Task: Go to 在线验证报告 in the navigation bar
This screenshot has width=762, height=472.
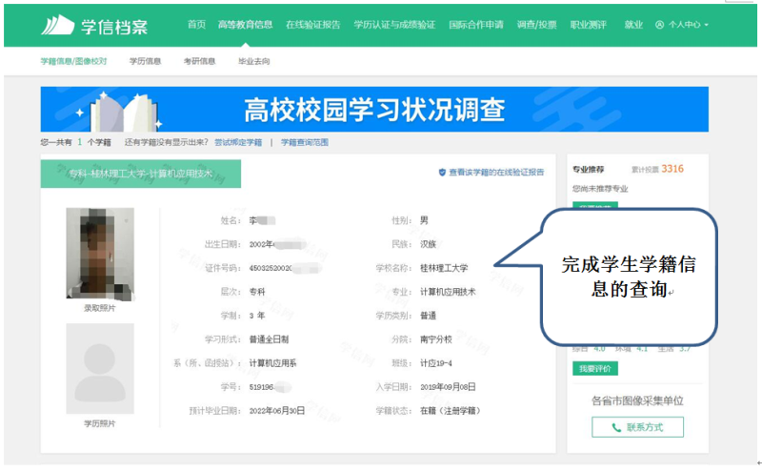Action: point(312,25)
